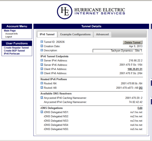This screenshot has height=141, width=152.
Task: Select routed /64 prefix 2001:470:8:5b::/64
Action: [x=131, y=83]
